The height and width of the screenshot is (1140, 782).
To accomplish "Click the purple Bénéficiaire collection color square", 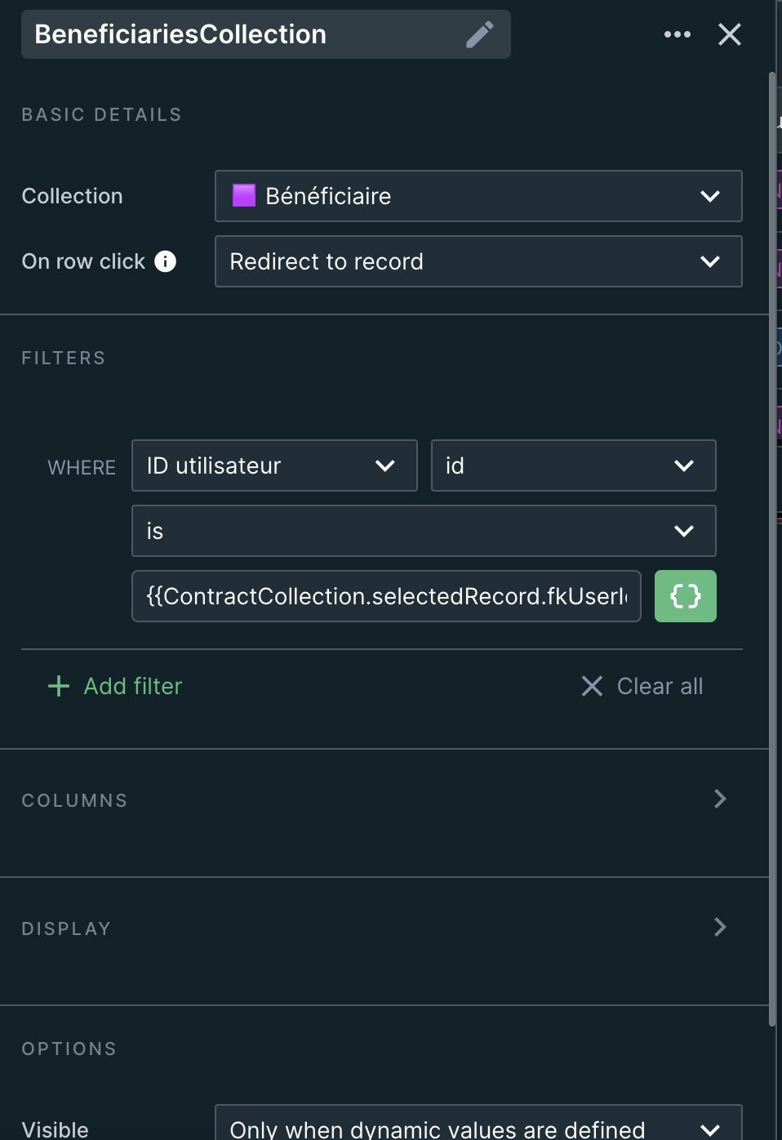I will (244, 196).
